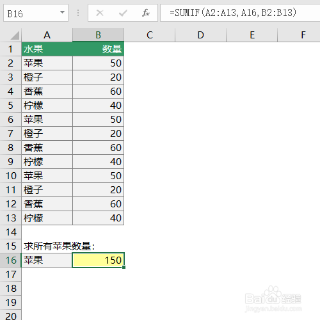Click the fill handle of cell B16
The image size is (320, 320).
(124, 267)
